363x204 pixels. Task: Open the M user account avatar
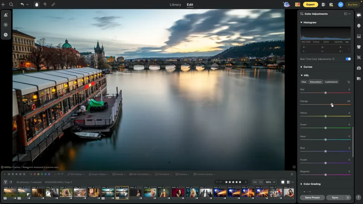341,5
